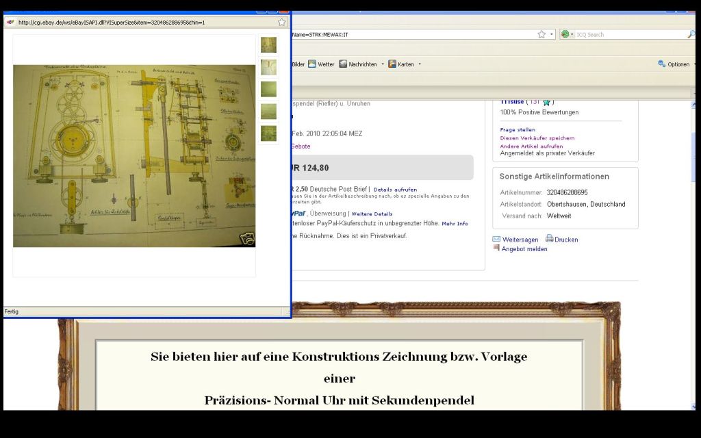Viewport: 701px width, 438px height.
Task: Click the Angebot melden flag icon
Action: point(496,248)
